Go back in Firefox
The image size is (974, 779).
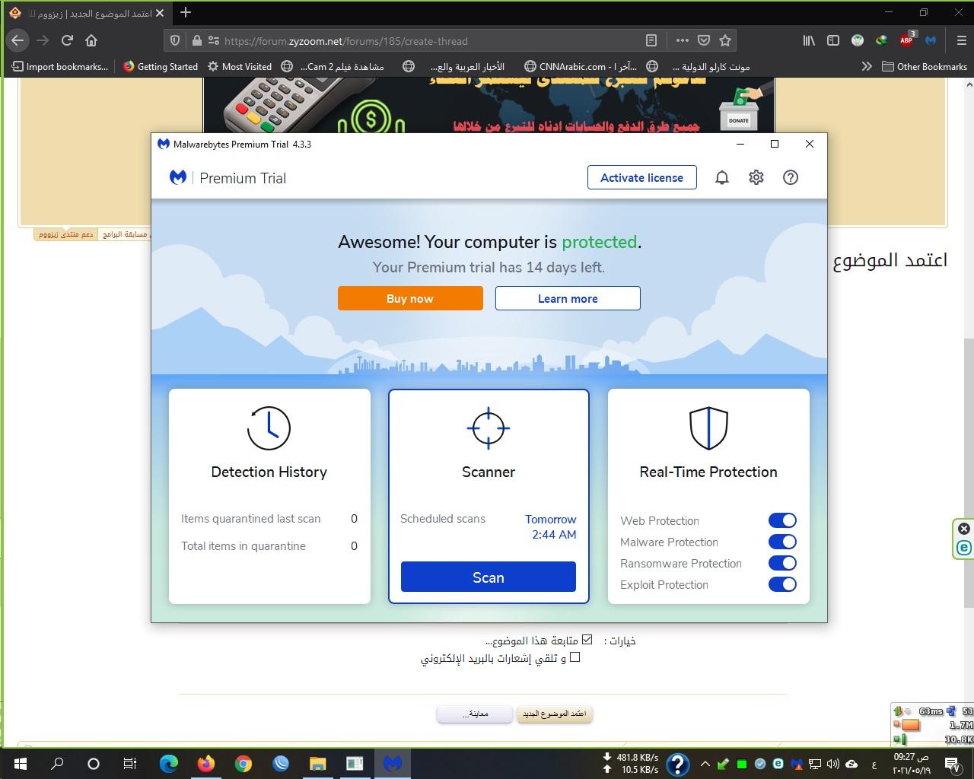tap(18, 40)
